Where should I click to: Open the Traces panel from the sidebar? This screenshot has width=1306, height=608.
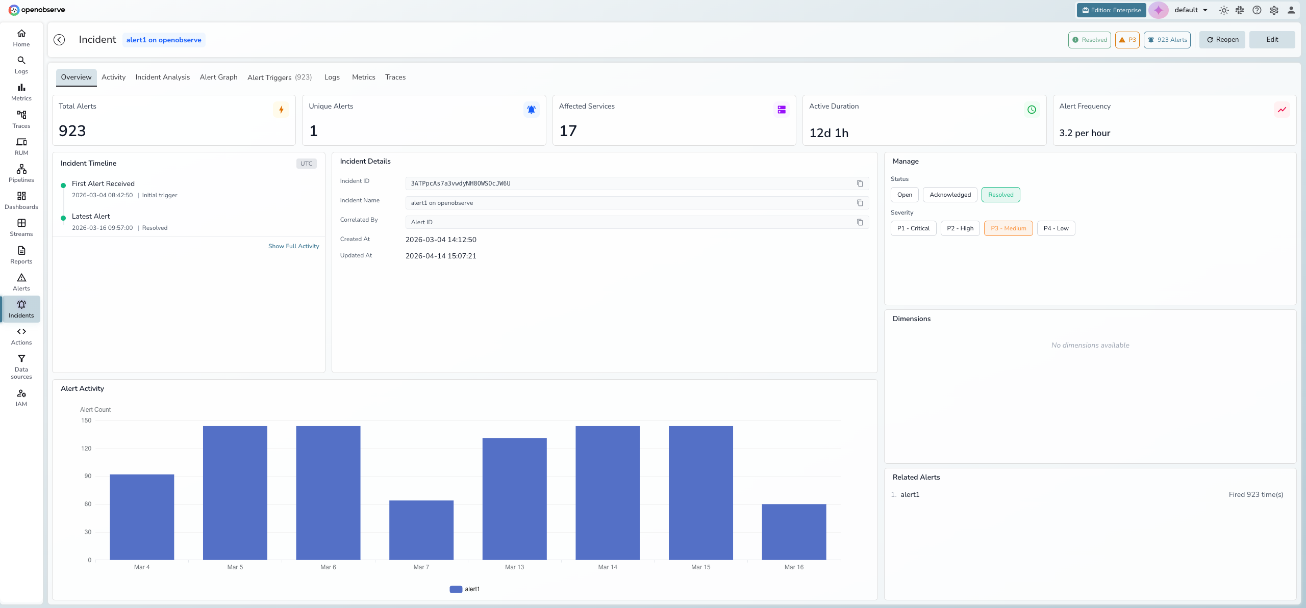click(x=21, y=118)
